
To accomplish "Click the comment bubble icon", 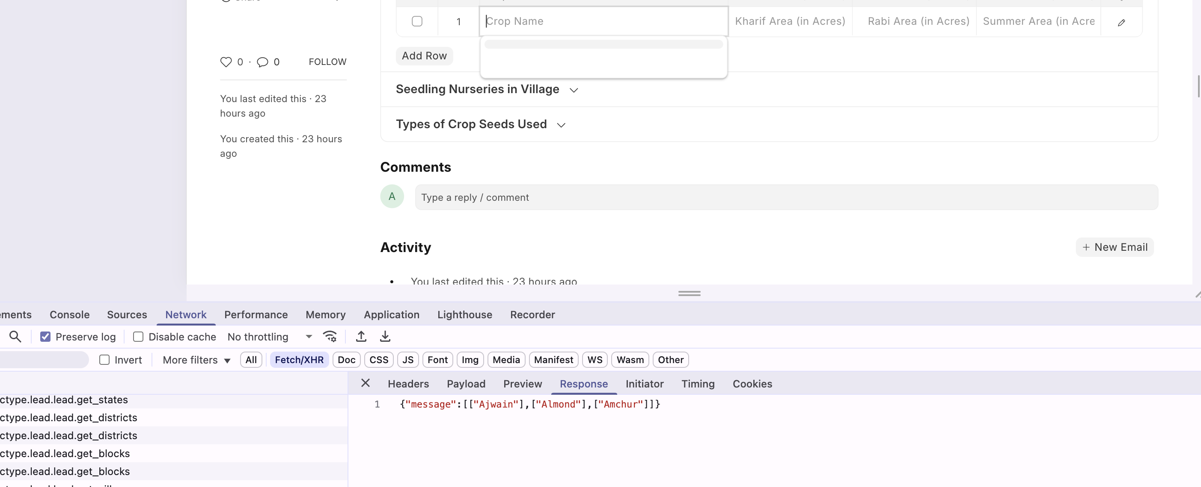I will pyautogui.click(x=262, y=62).
